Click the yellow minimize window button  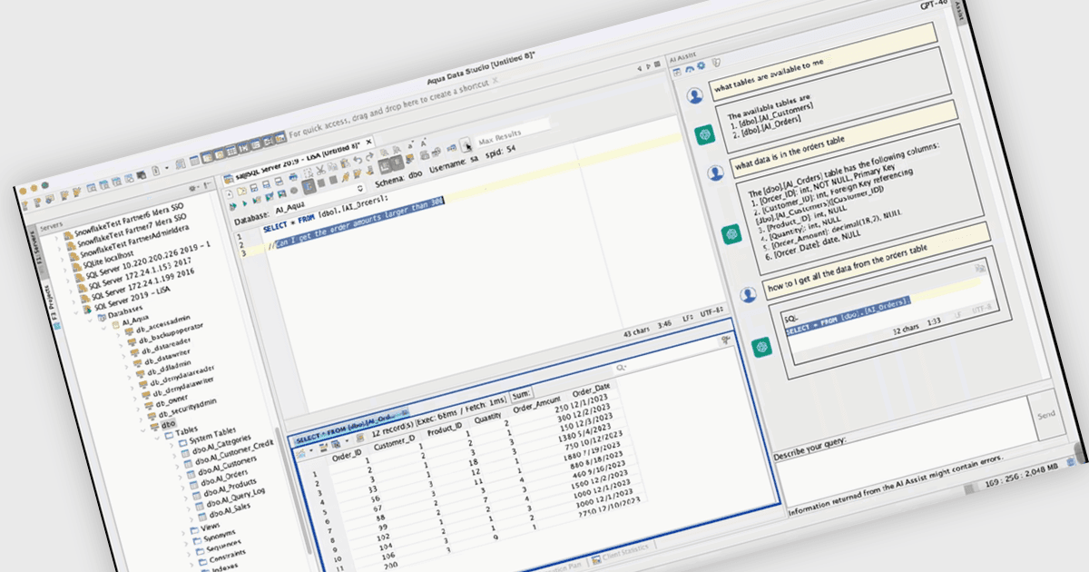[34, 188]
